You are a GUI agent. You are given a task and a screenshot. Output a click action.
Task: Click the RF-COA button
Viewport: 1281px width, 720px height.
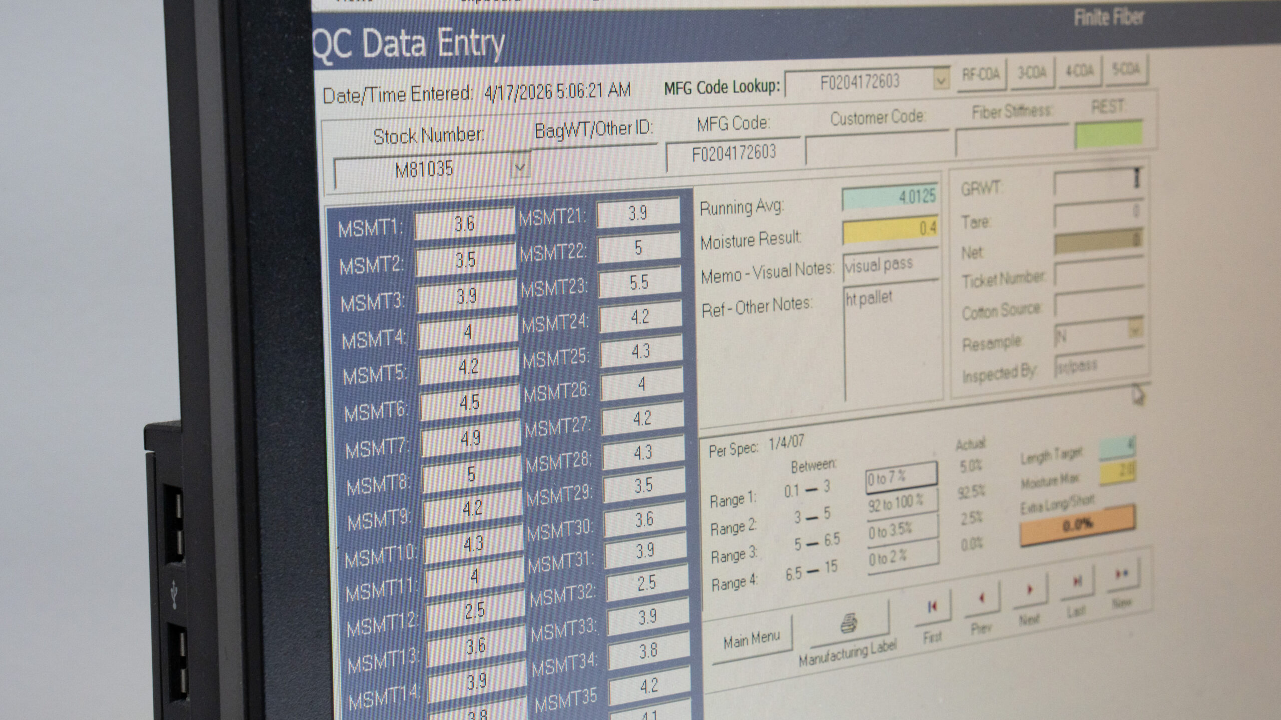[x=981, y=75]
